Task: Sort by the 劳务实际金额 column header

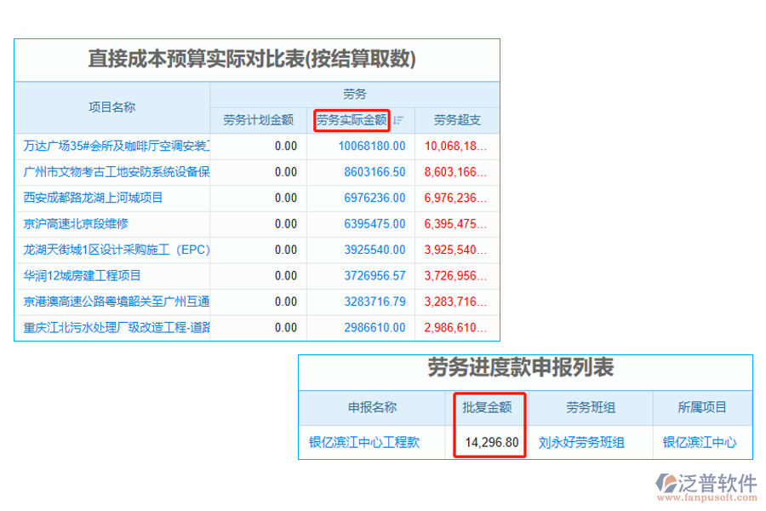Action: (351, 120)
